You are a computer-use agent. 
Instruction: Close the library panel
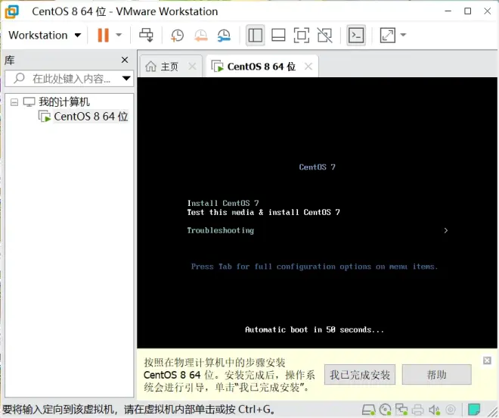click(125, 60)
